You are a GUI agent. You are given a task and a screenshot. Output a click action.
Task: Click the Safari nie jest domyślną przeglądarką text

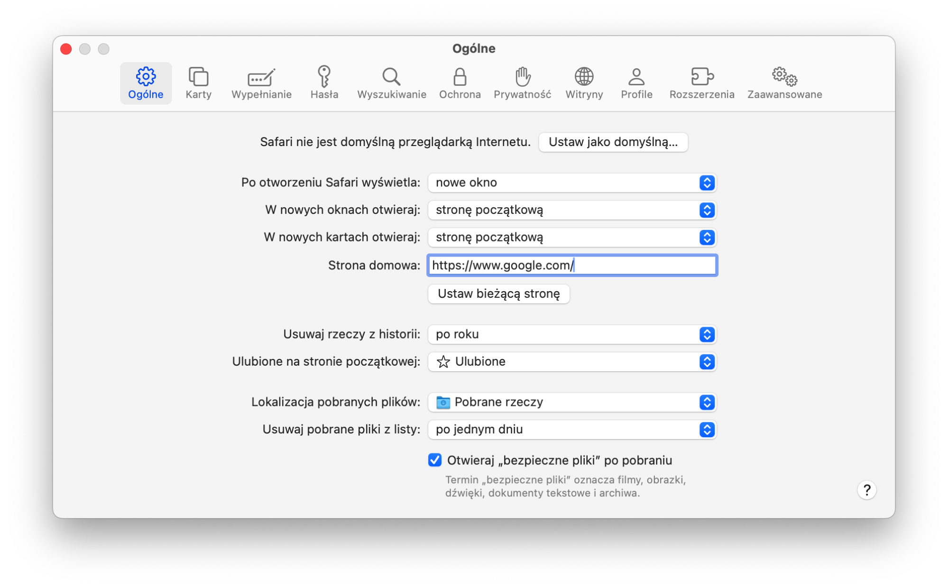click(x=395, y=142)
